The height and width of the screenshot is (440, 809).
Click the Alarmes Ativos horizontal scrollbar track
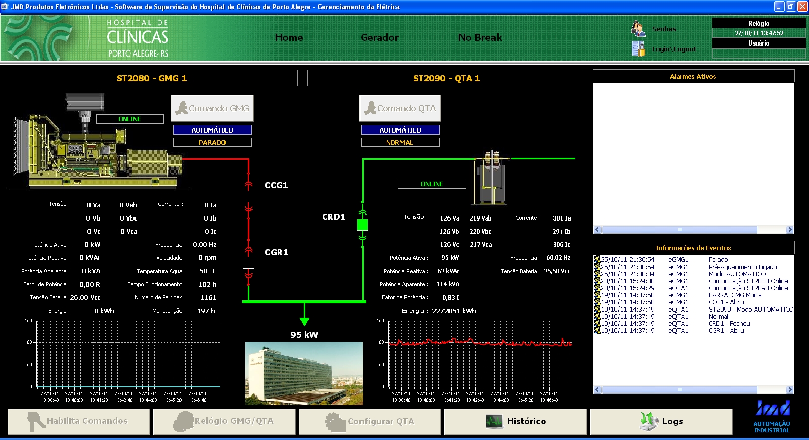pyautogui.click(x=693, y=230)
